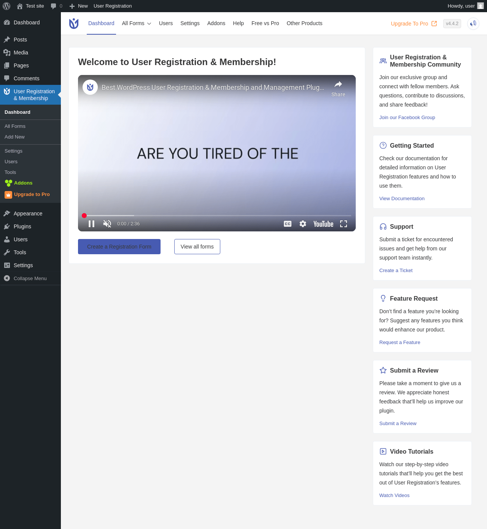Open Join our Facebook Group link

click(407, 117)
